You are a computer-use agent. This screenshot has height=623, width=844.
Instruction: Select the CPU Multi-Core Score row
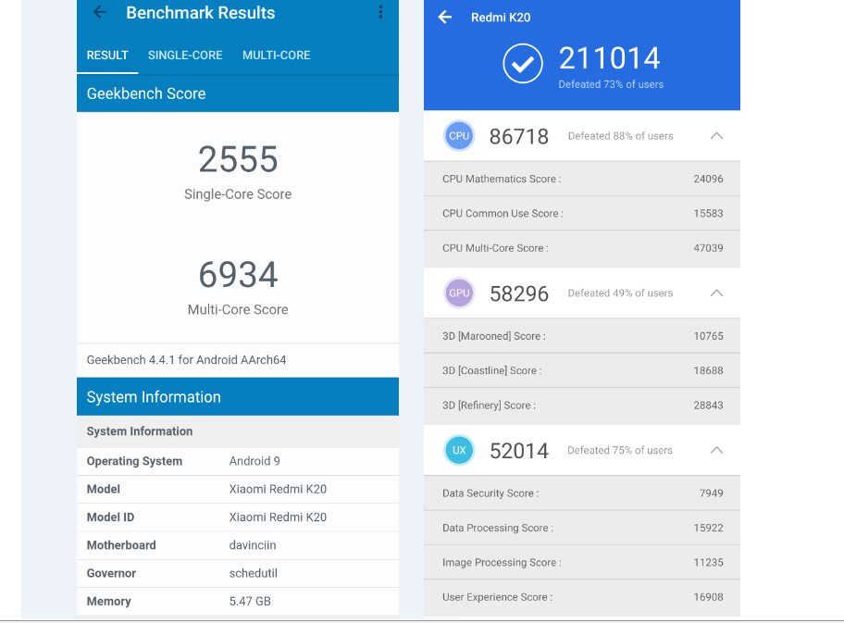pos(582,248)
